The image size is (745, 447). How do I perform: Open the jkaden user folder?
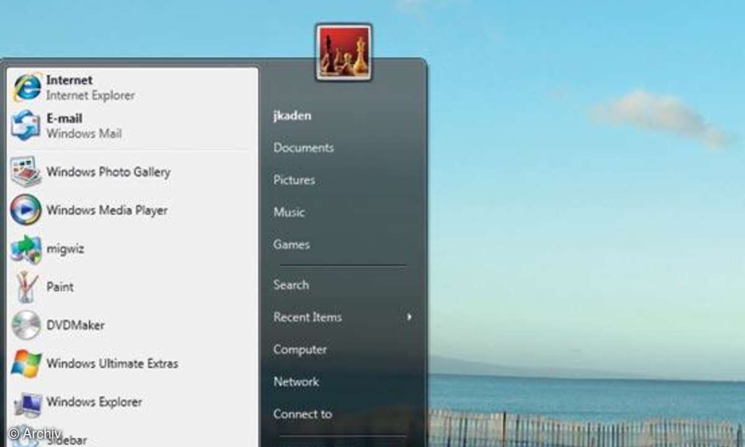tap(292, 115)
